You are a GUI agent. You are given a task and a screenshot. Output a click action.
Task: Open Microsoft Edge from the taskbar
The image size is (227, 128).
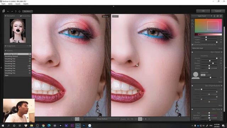(49, 126)
